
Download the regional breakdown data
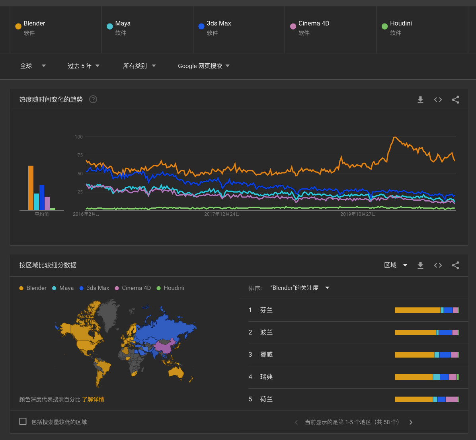[420, 265]
